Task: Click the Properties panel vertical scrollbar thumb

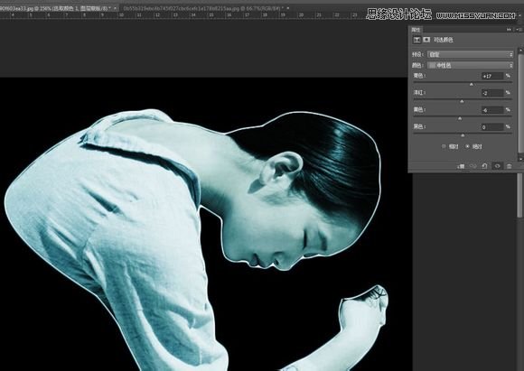Action: (x=520, y=104)
